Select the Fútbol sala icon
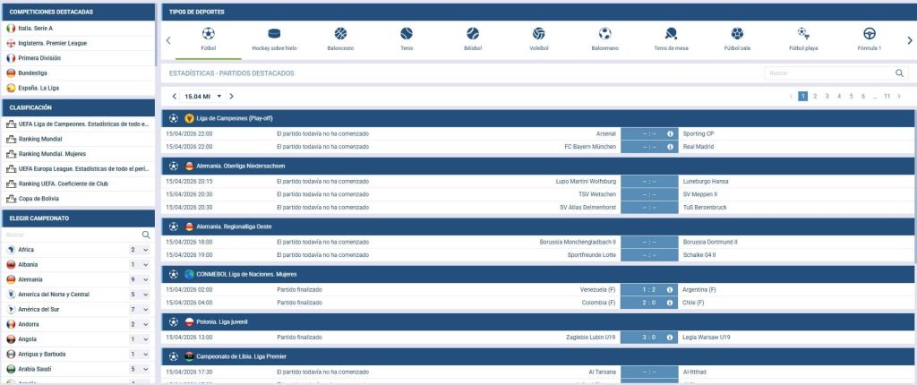Screen dimensions: 917x385 737,33
